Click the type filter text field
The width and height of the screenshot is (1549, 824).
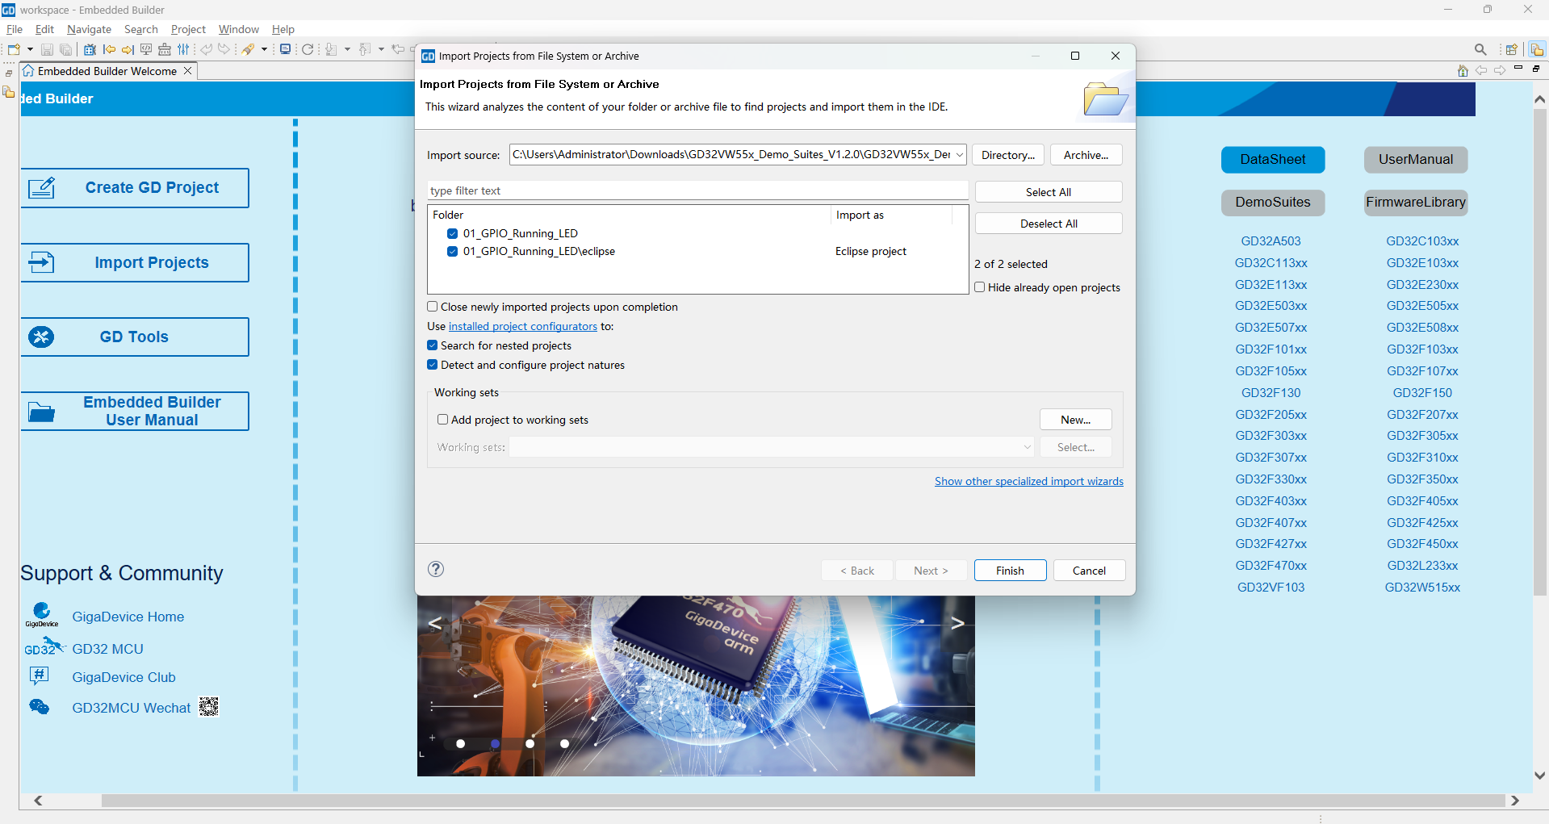[697, 190]
